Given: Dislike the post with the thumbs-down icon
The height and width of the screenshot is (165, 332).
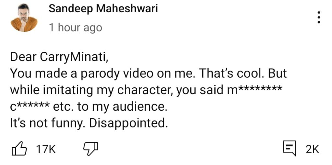Looking at the screenshot, I should [90, 149].
